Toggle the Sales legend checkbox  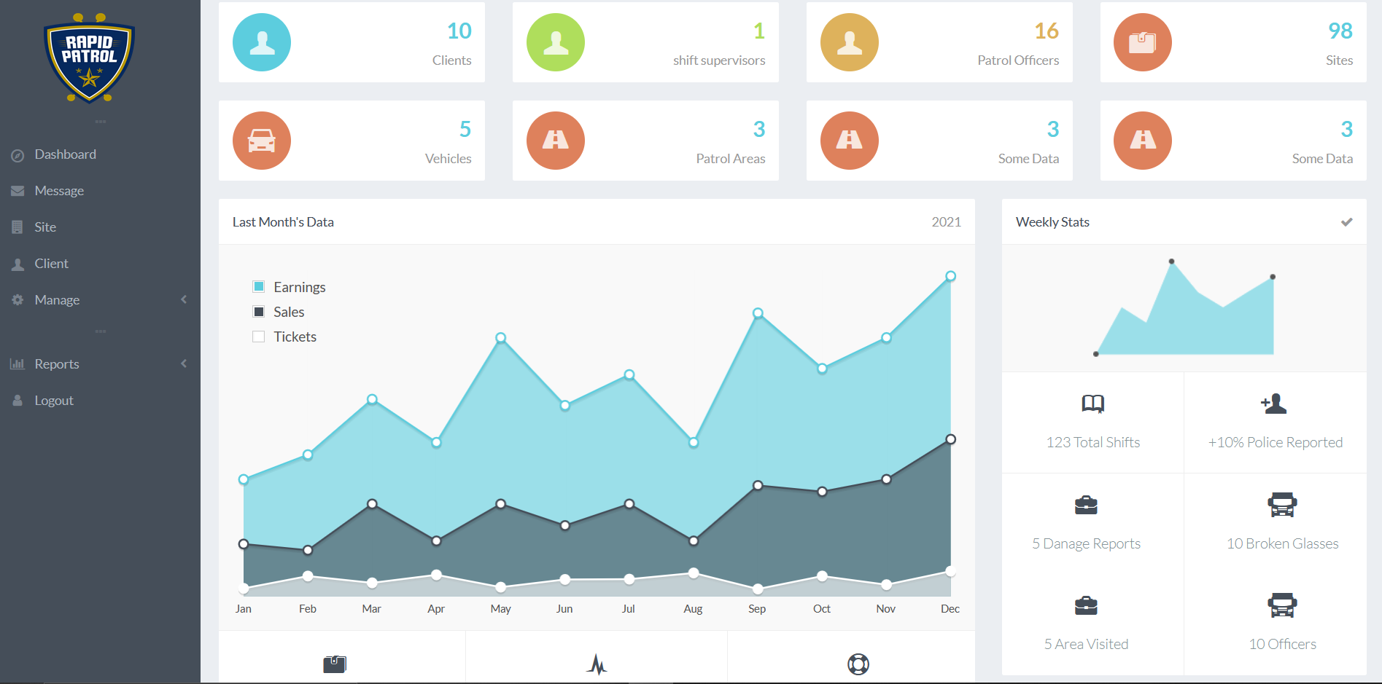[259, 312]
